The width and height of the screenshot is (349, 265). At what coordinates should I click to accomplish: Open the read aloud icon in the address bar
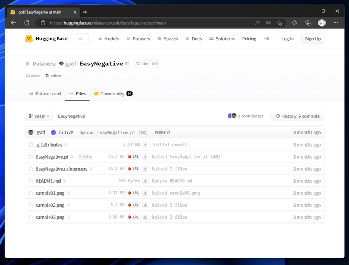pyautogui.click(x=257, y=23)
